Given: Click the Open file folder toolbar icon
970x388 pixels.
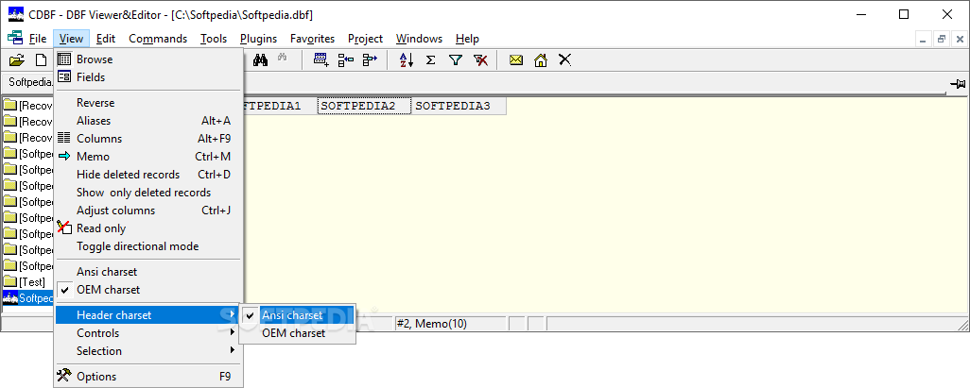Looking at the screenshot, I should pyautogui.click(x=17, y=59).
